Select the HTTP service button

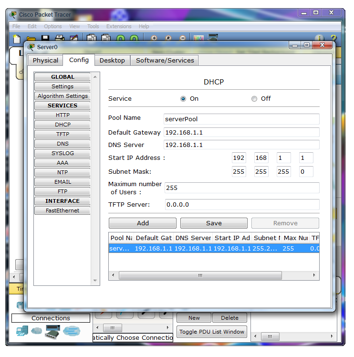tap(62, 115)
